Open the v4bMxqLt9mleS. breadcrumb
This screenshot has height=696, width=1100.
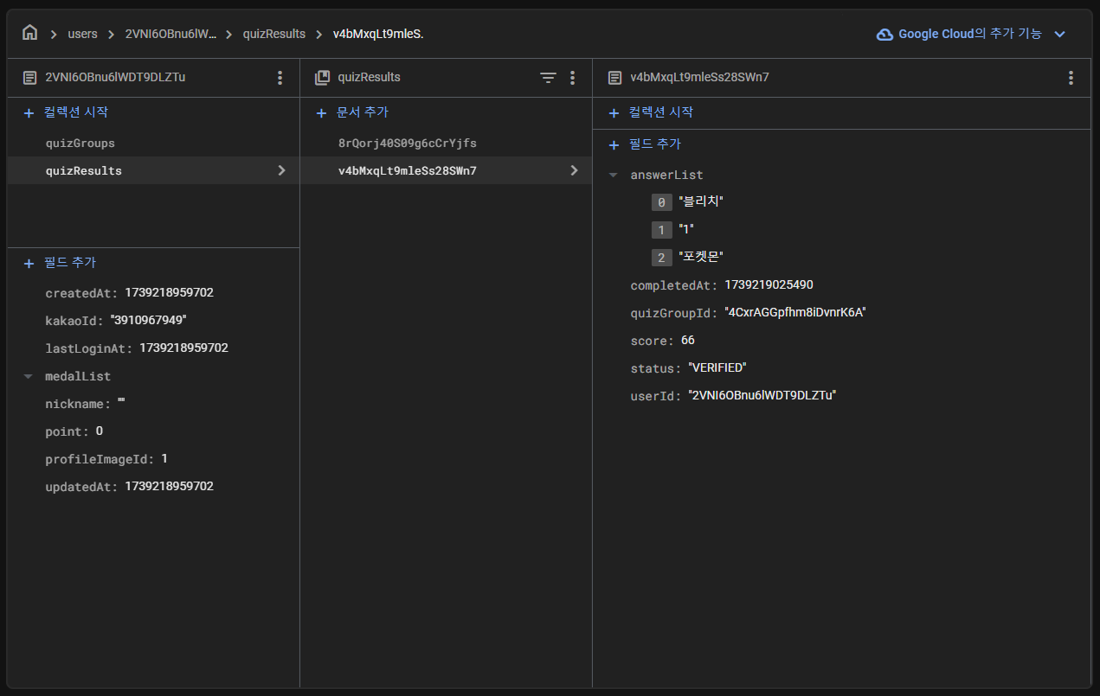point(378,34)
